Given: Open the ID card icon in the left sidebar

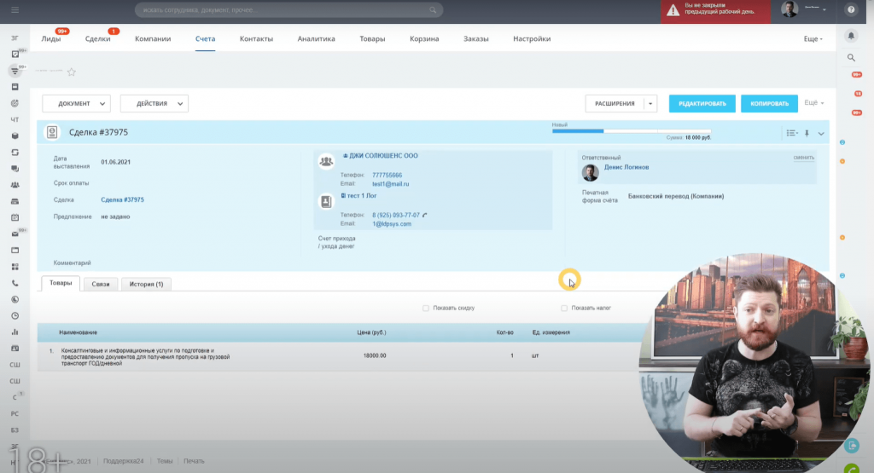Looking at the screenshot, I should (x=15, y=349).
